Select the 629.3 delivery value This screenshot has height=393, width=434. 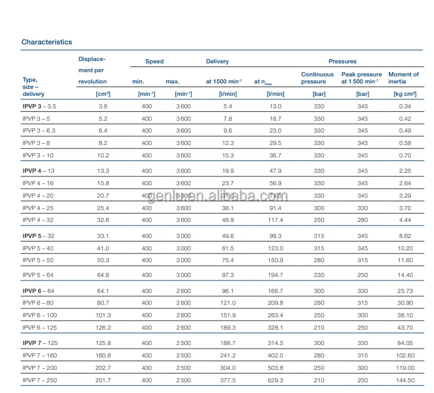pyautogui.click(x=275, y=381)
